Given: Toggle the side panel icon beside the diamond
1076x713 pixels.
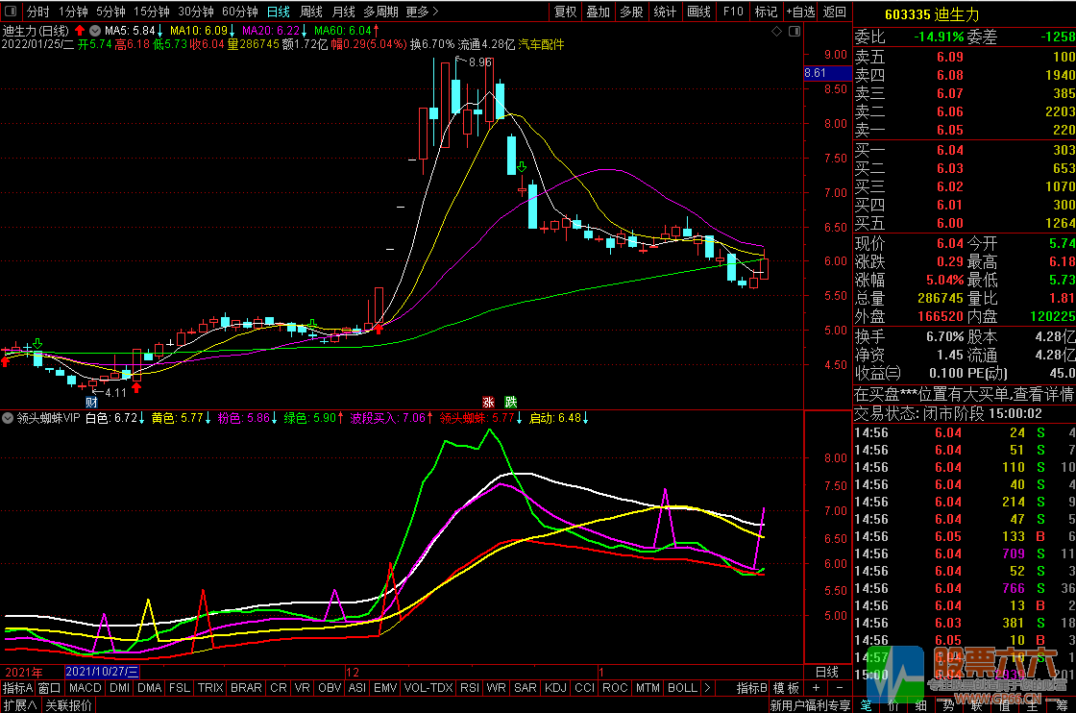Looking at the screenshot, I should [795, 31].
